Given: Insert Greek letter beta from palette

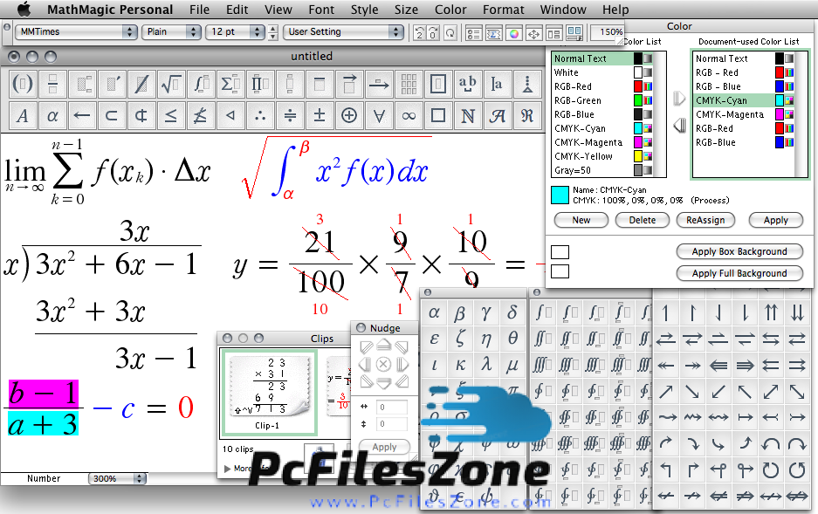Looking at the screenshot, I should [460, 312].
